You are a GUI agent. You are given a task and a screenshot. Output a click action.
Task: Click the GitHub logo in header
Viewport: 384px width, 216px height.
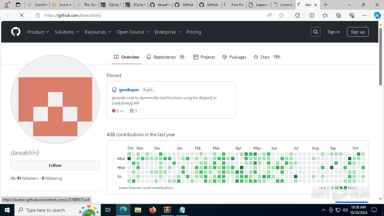[x=16, y=32]
